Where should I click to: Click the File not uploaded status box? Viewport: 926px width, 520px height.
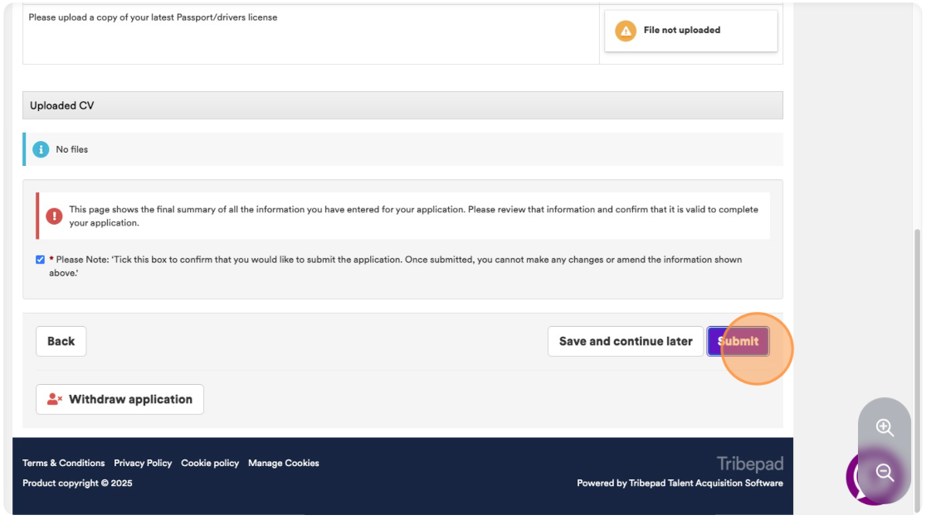[691, 31]
